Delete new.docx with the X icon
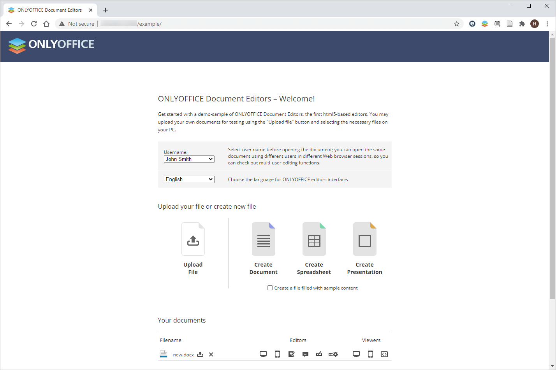 click(211, 354)
